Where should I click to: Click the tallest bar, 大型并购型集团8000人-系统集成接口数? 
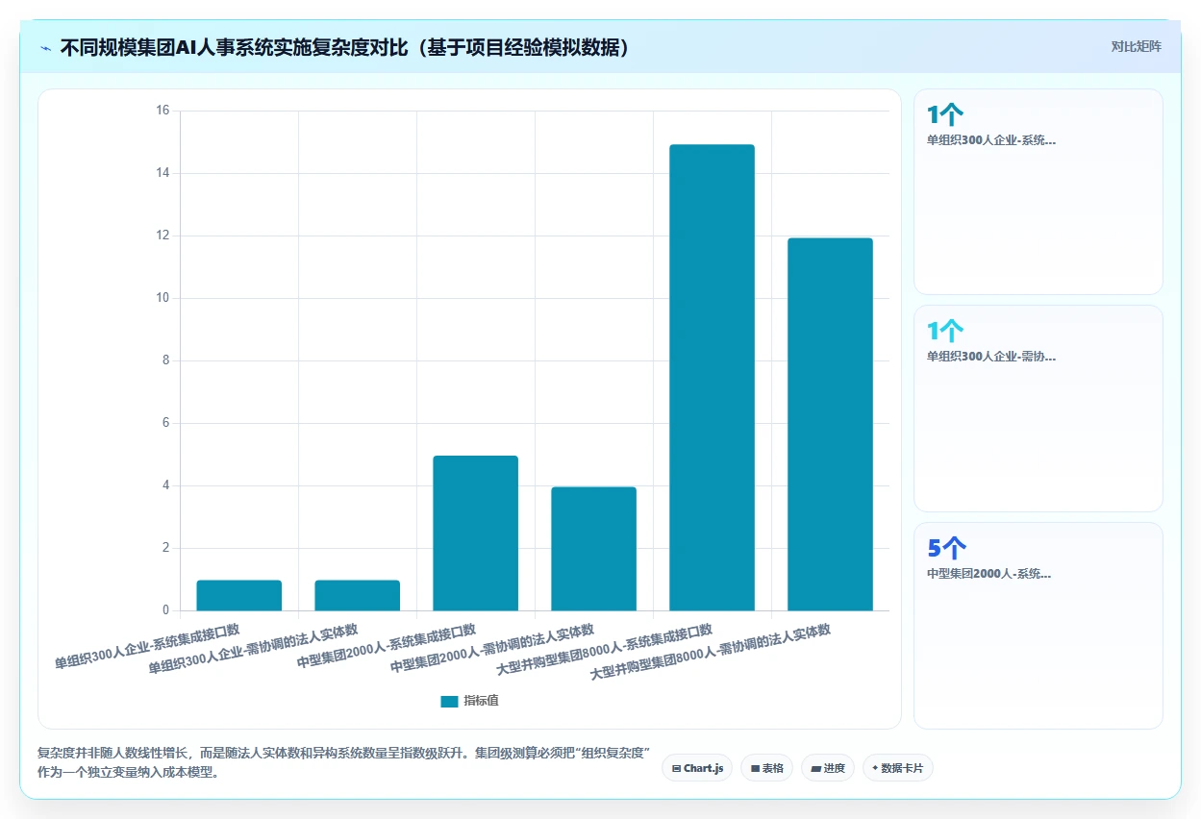[x=712, y=378]
